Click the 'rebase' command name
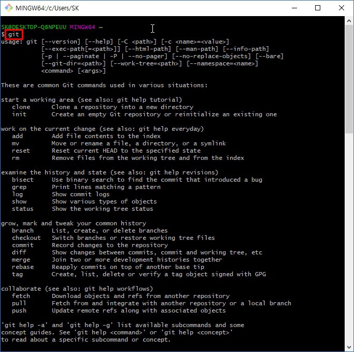The image size is (354, 352). [23, 267]
